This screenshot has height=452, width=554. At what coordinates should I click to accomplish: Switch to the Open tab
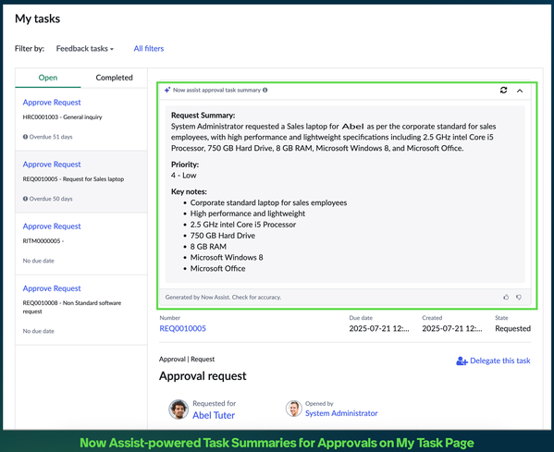coord(48,78)
